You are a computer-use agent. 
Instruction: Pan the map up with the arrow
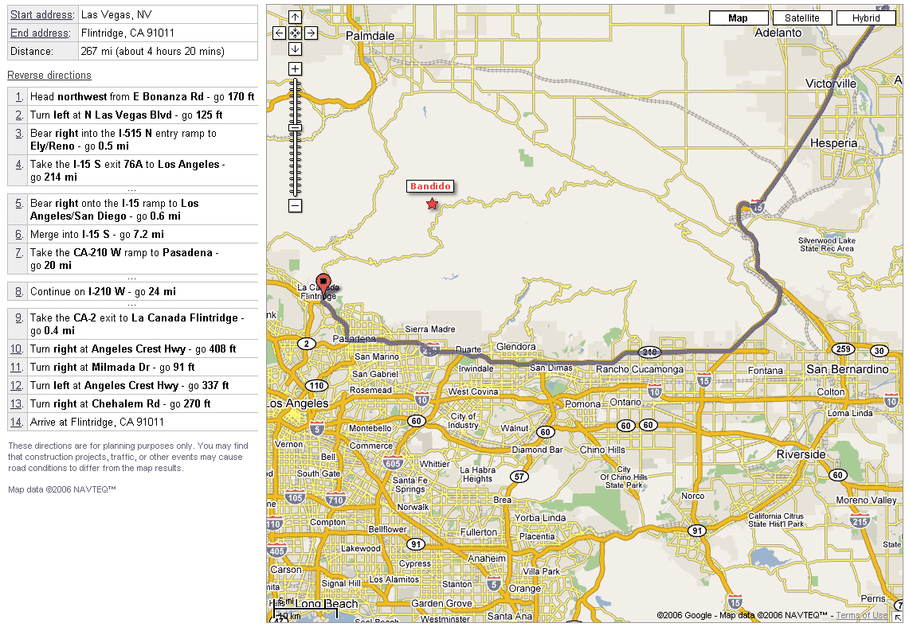point(295,17)
